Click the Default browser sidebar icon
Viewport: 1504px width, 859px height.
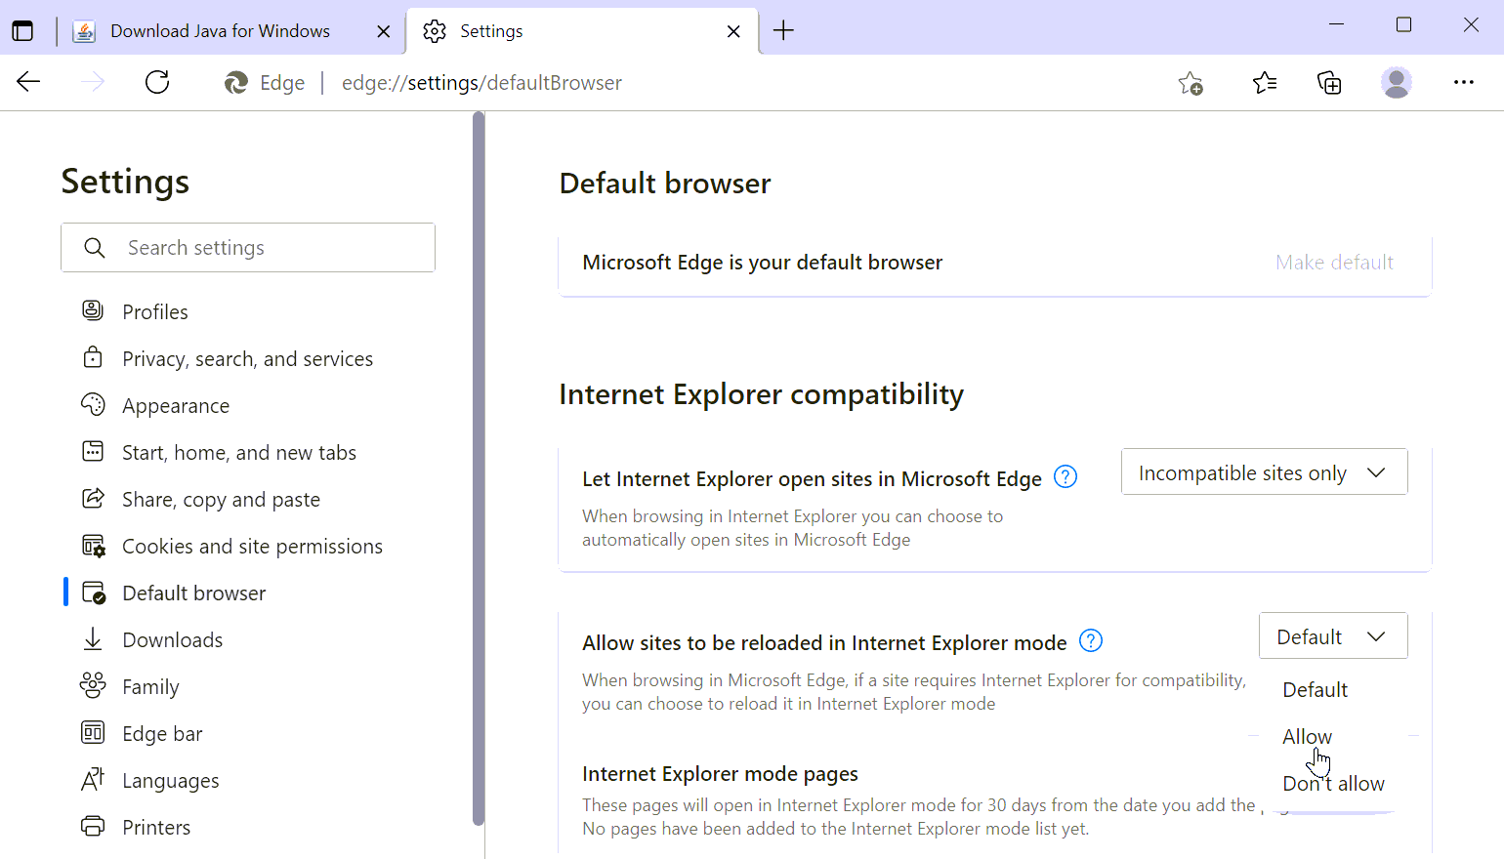[x=94, y=593]
